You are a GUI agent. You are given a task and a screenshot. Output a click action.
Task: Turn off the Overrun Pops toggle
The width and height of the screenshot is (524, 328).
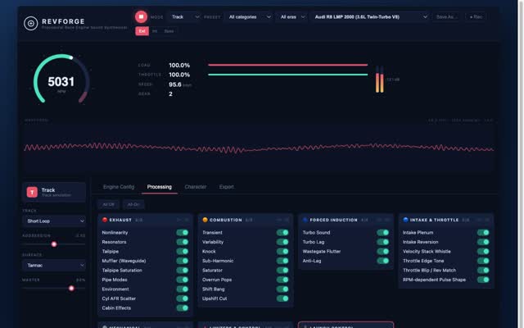(x=282, y=280)
